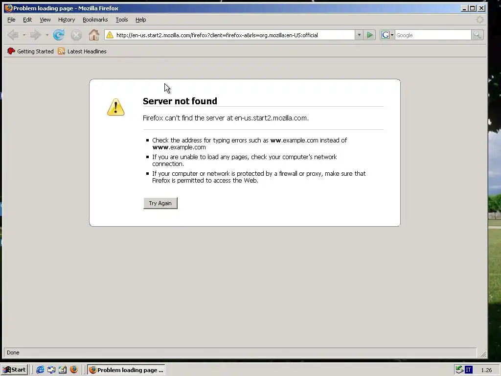Click the Show Desktop quick launch icon
Viewport: 501px width, 376px height.
tap(51, 370)
